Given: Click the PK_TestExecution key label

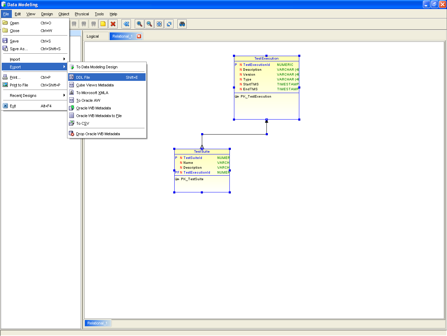Looking at the screenshot, I should pyautogui.click(x=256, y=97).
